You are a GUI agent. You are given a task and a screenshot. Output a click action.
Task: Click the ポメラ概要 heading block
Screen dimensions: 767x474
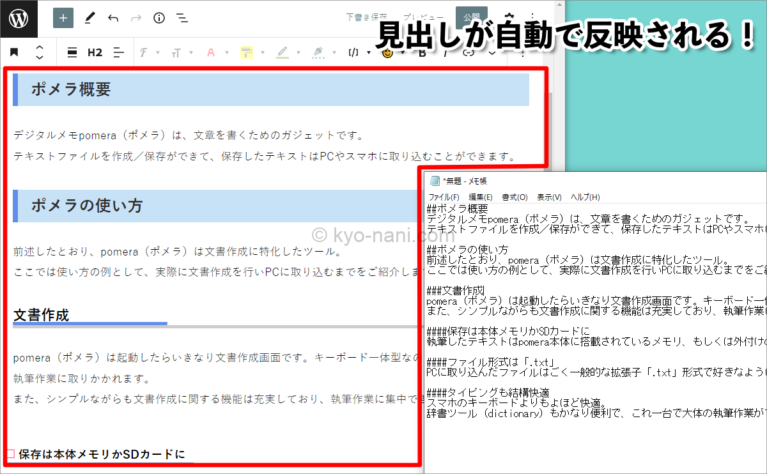point(71,89)
